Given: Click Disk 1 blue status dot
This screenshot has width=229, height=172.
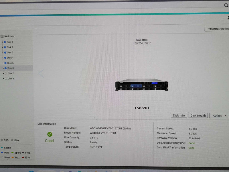Looking at the screenshot, I should (x=5, y=42).
